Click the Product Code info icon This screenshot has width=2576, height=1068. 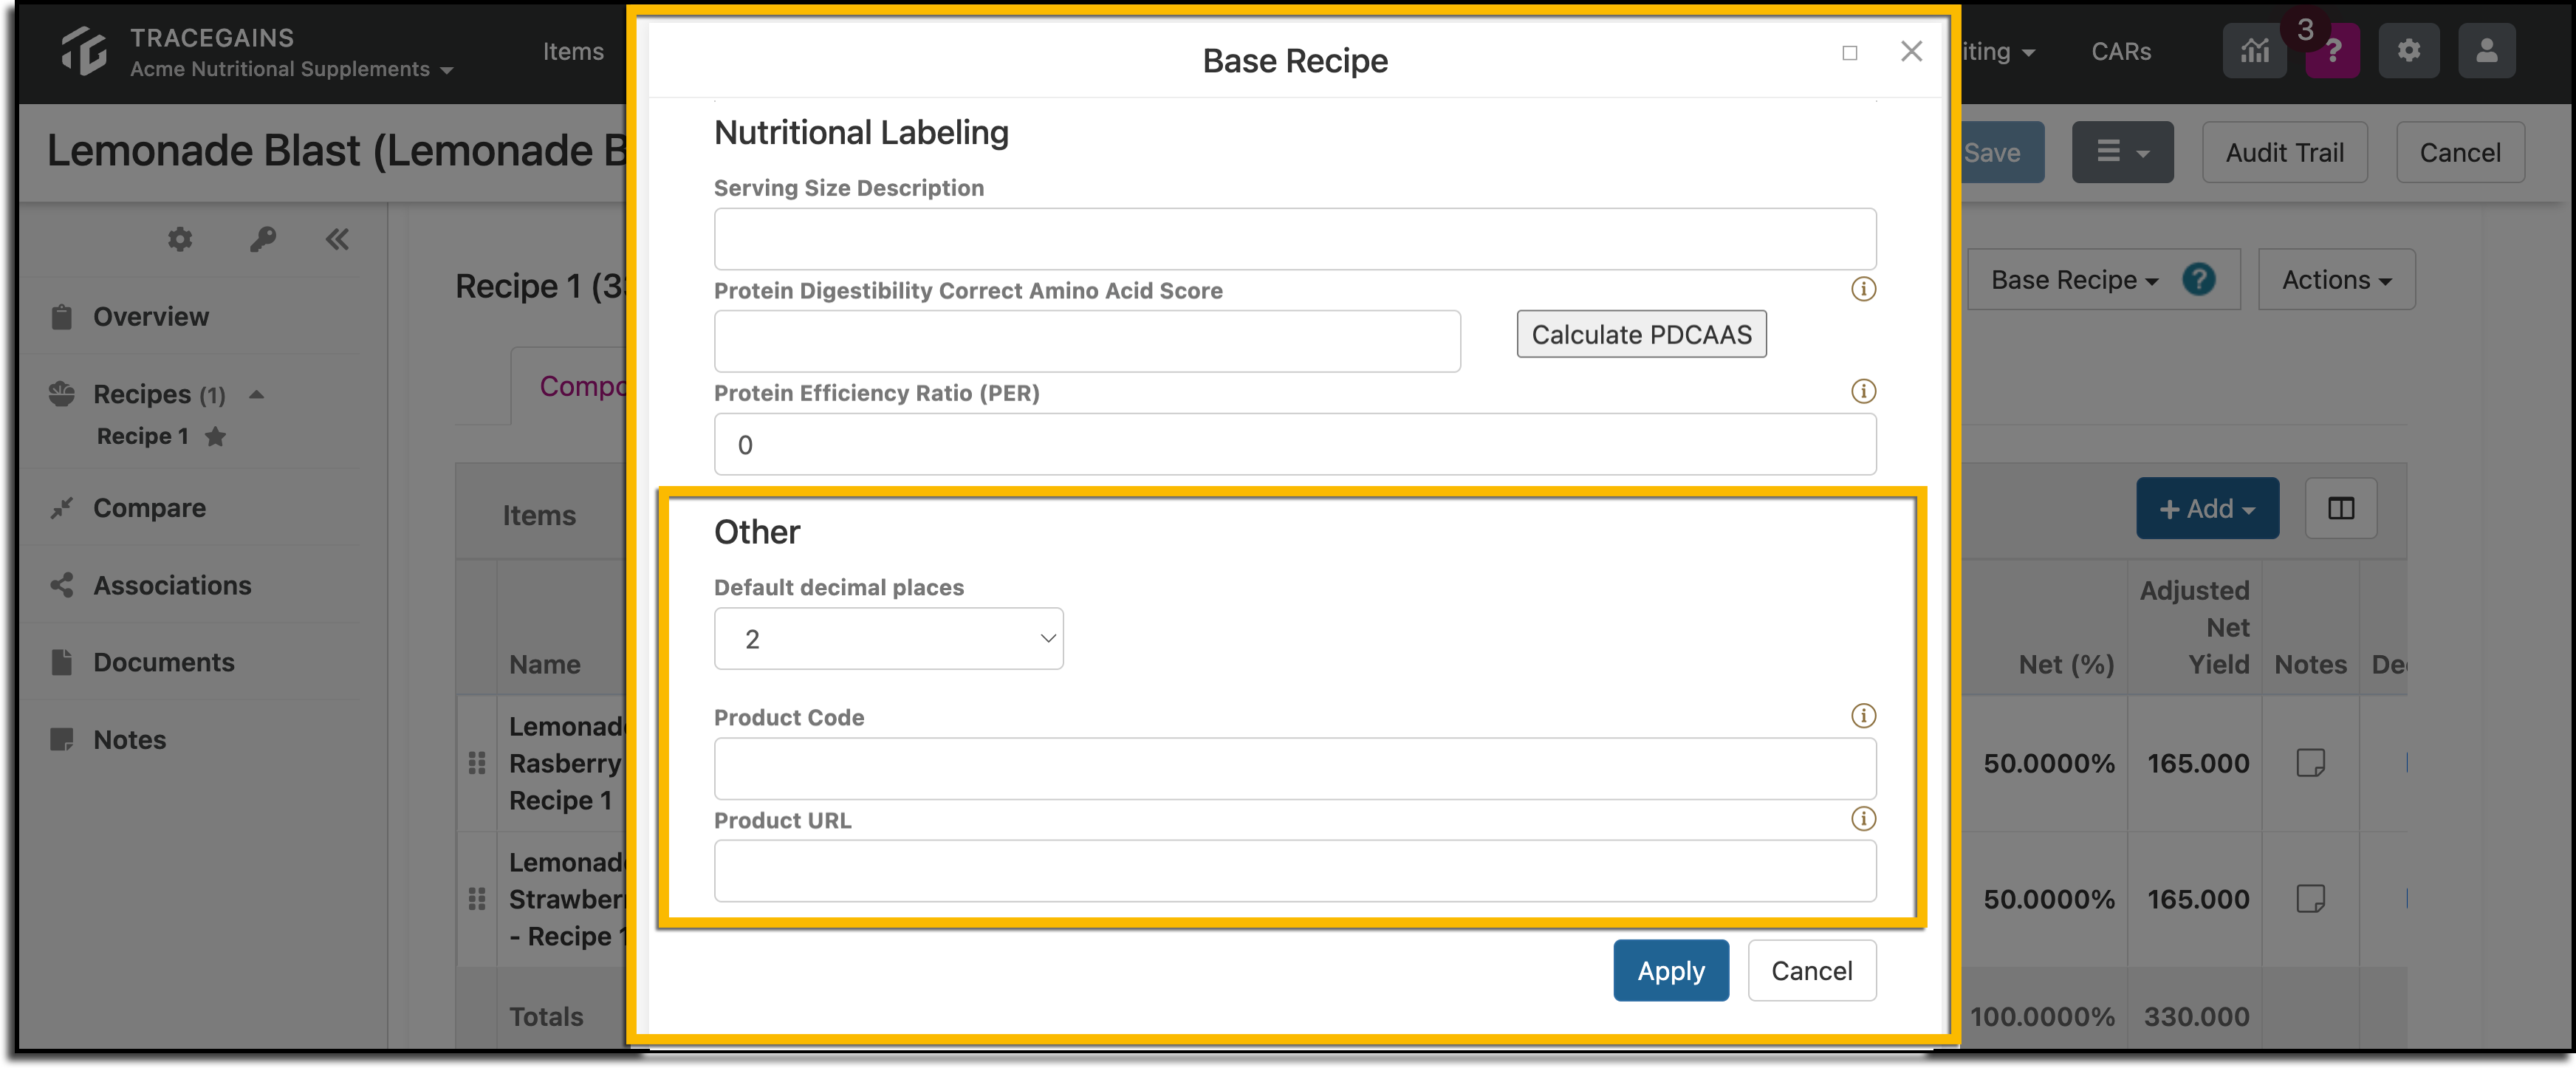1863,716
